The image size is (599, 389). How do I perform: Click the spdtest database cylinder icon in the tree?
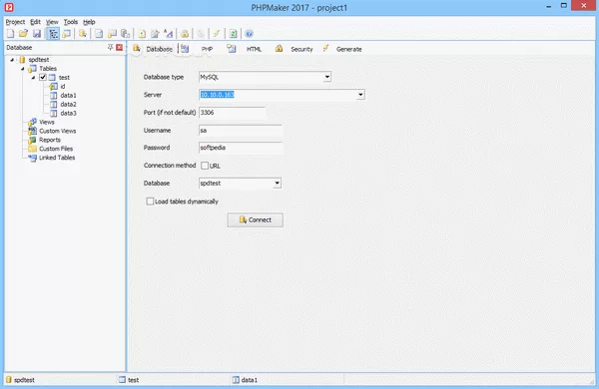click(22, 60)
